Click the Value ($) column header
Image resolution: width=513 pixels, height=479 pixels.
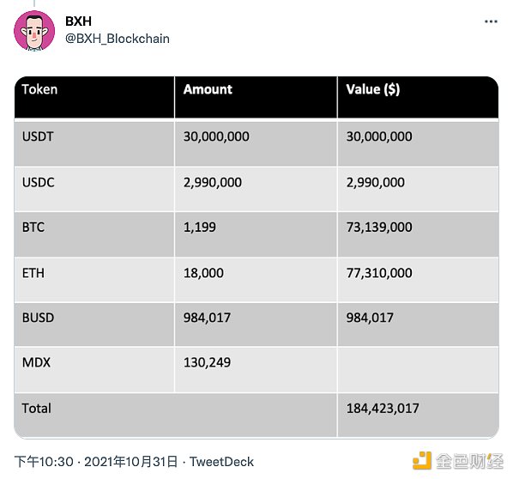[418, 97]
